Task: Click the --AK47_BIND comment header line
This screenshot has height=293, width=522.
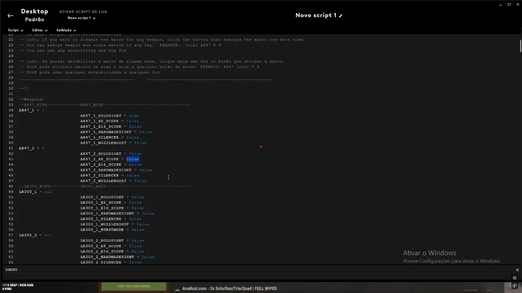Action: (x=104, y=105)
